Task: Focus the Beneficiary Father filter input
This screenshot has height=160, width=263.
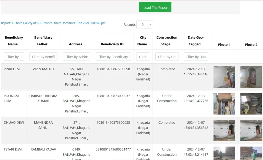Action: (x=43, y=57)
